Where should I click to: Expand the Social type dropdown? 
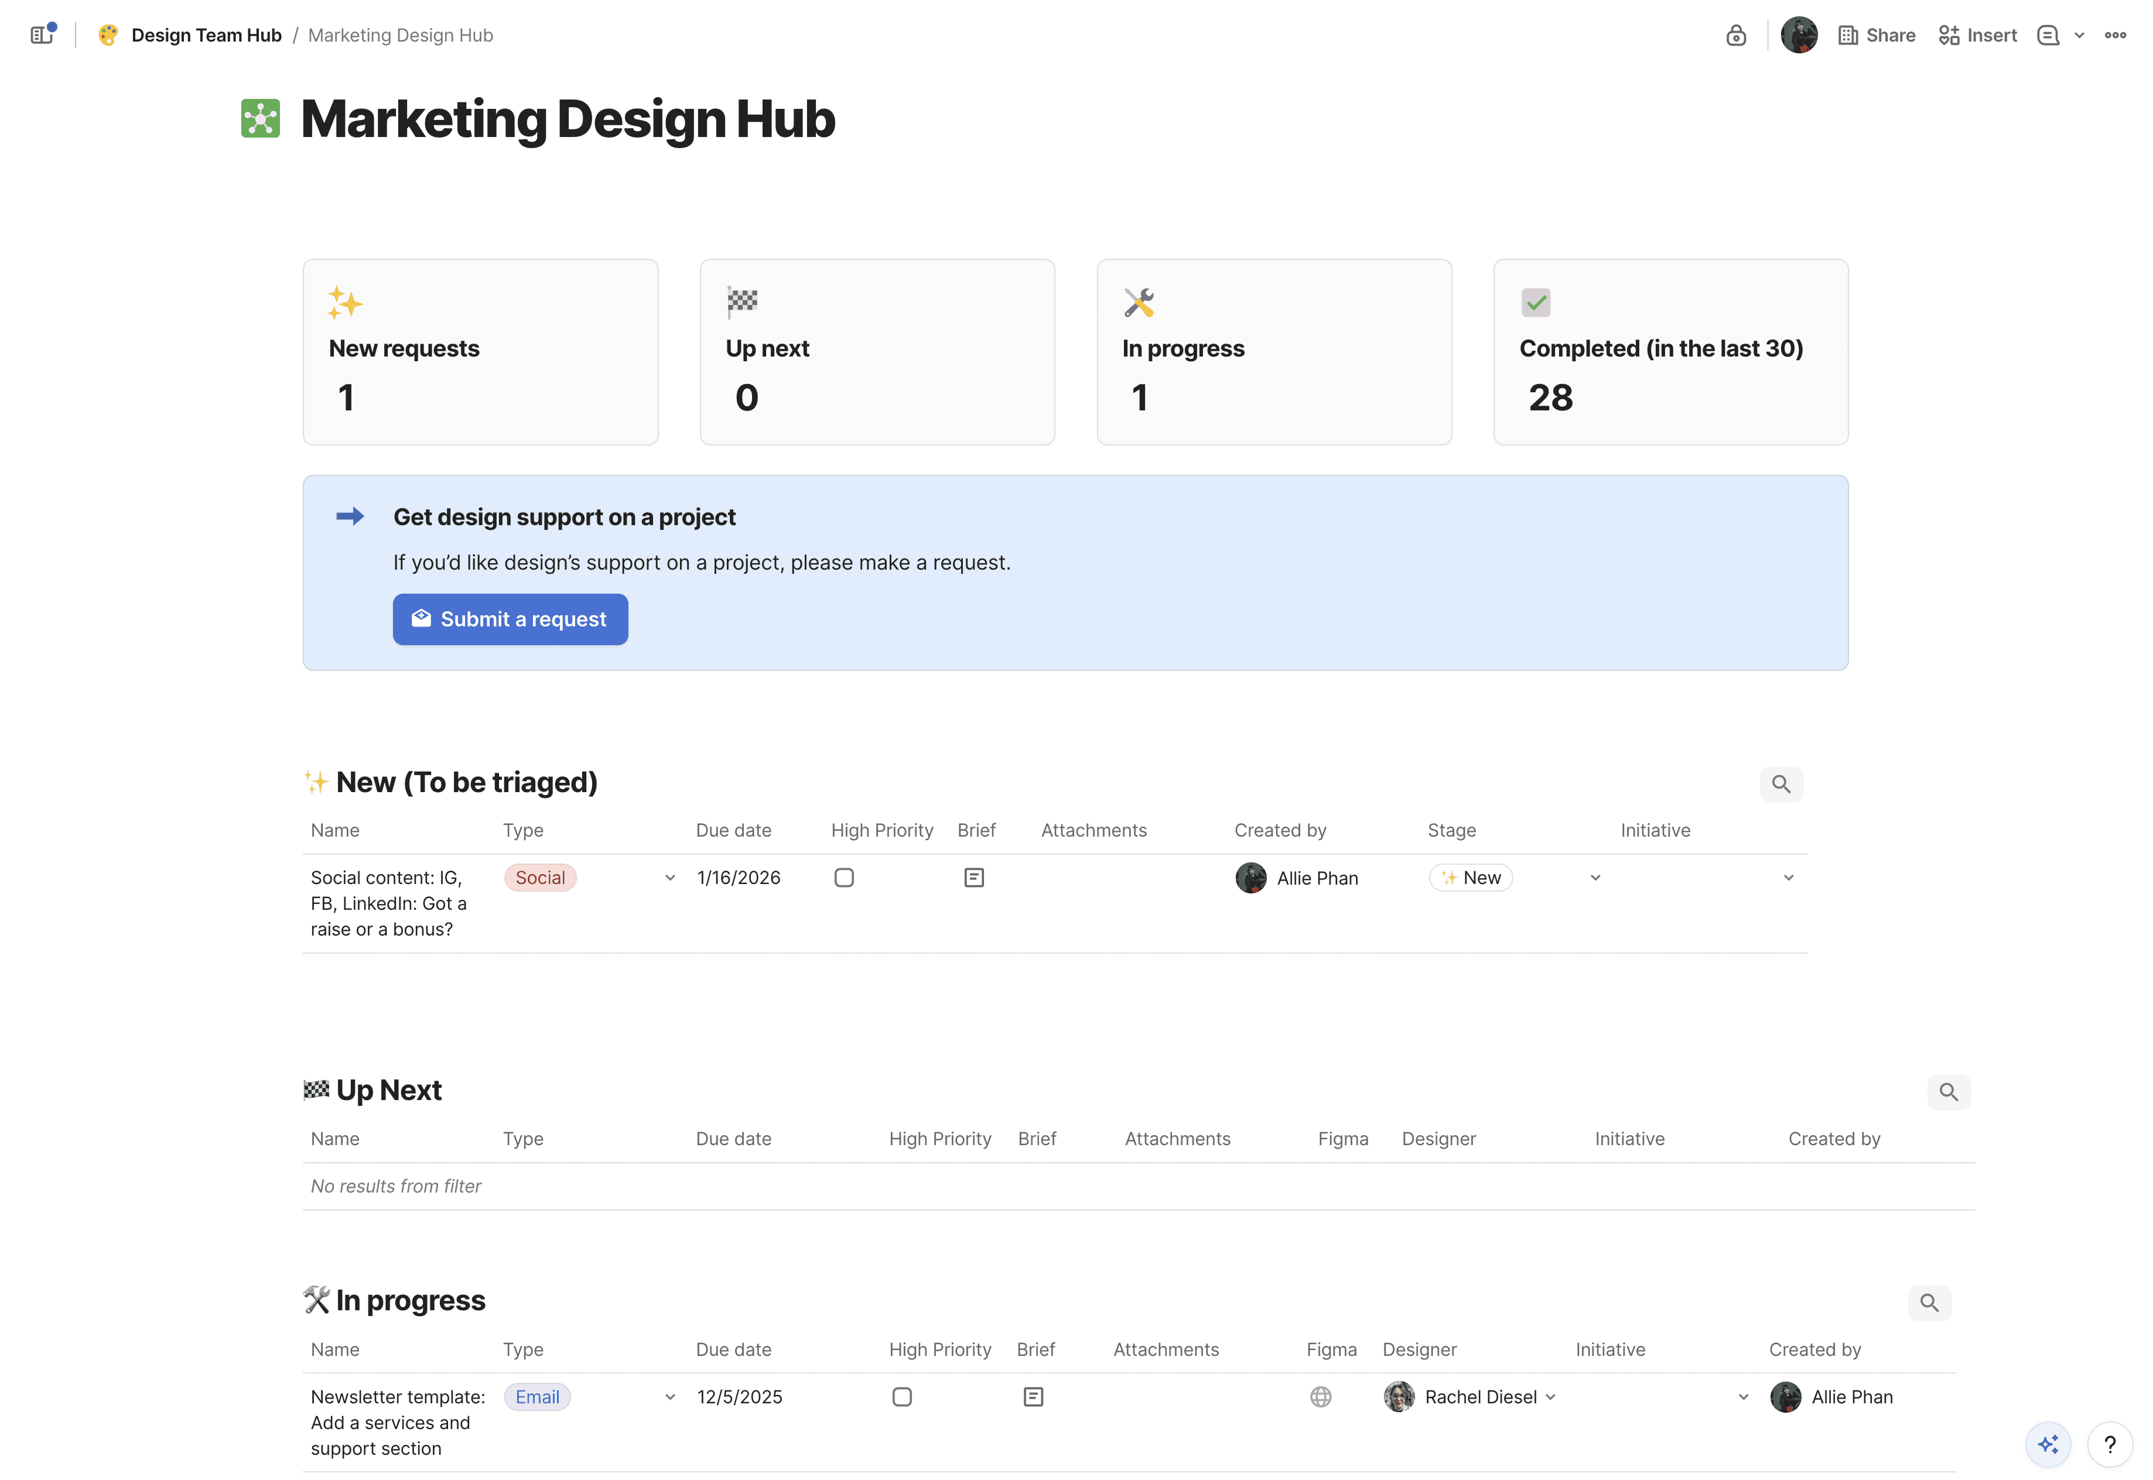click(670, 877)
